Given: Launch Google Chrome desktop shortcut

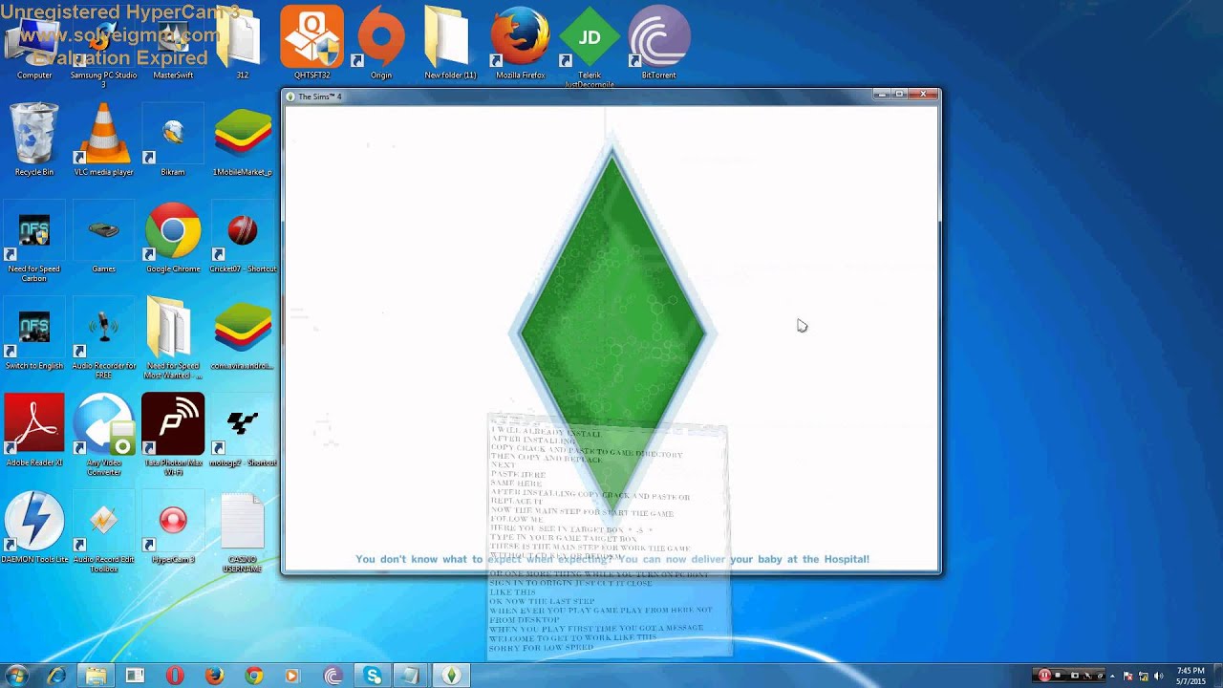Looking at the screenshot, I should [x=173, y=236].
